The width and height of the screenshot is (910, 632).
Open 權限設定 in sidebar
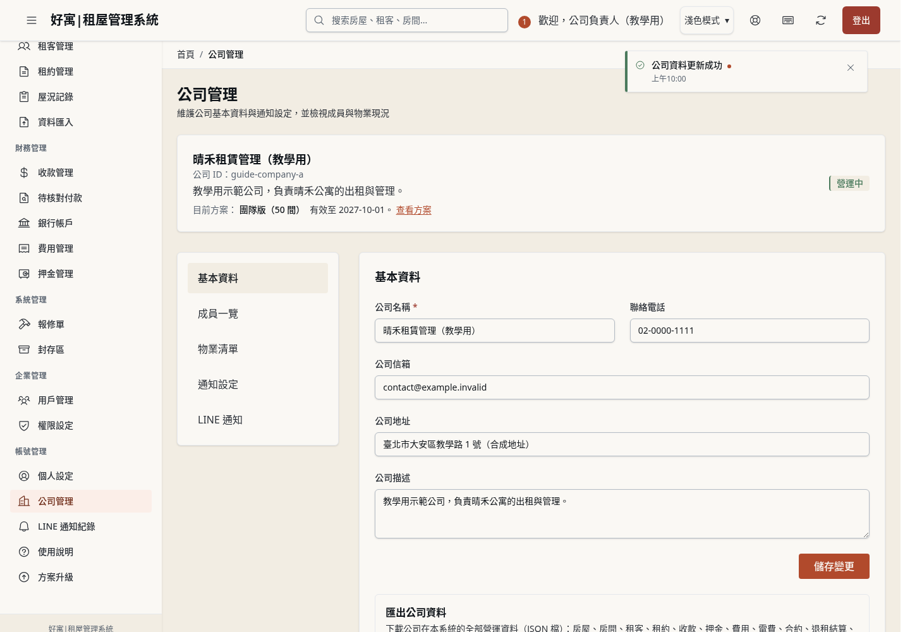[81, 425]
